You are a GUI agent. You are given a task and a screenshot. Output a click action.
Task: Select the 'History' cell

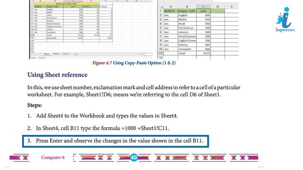187,45
